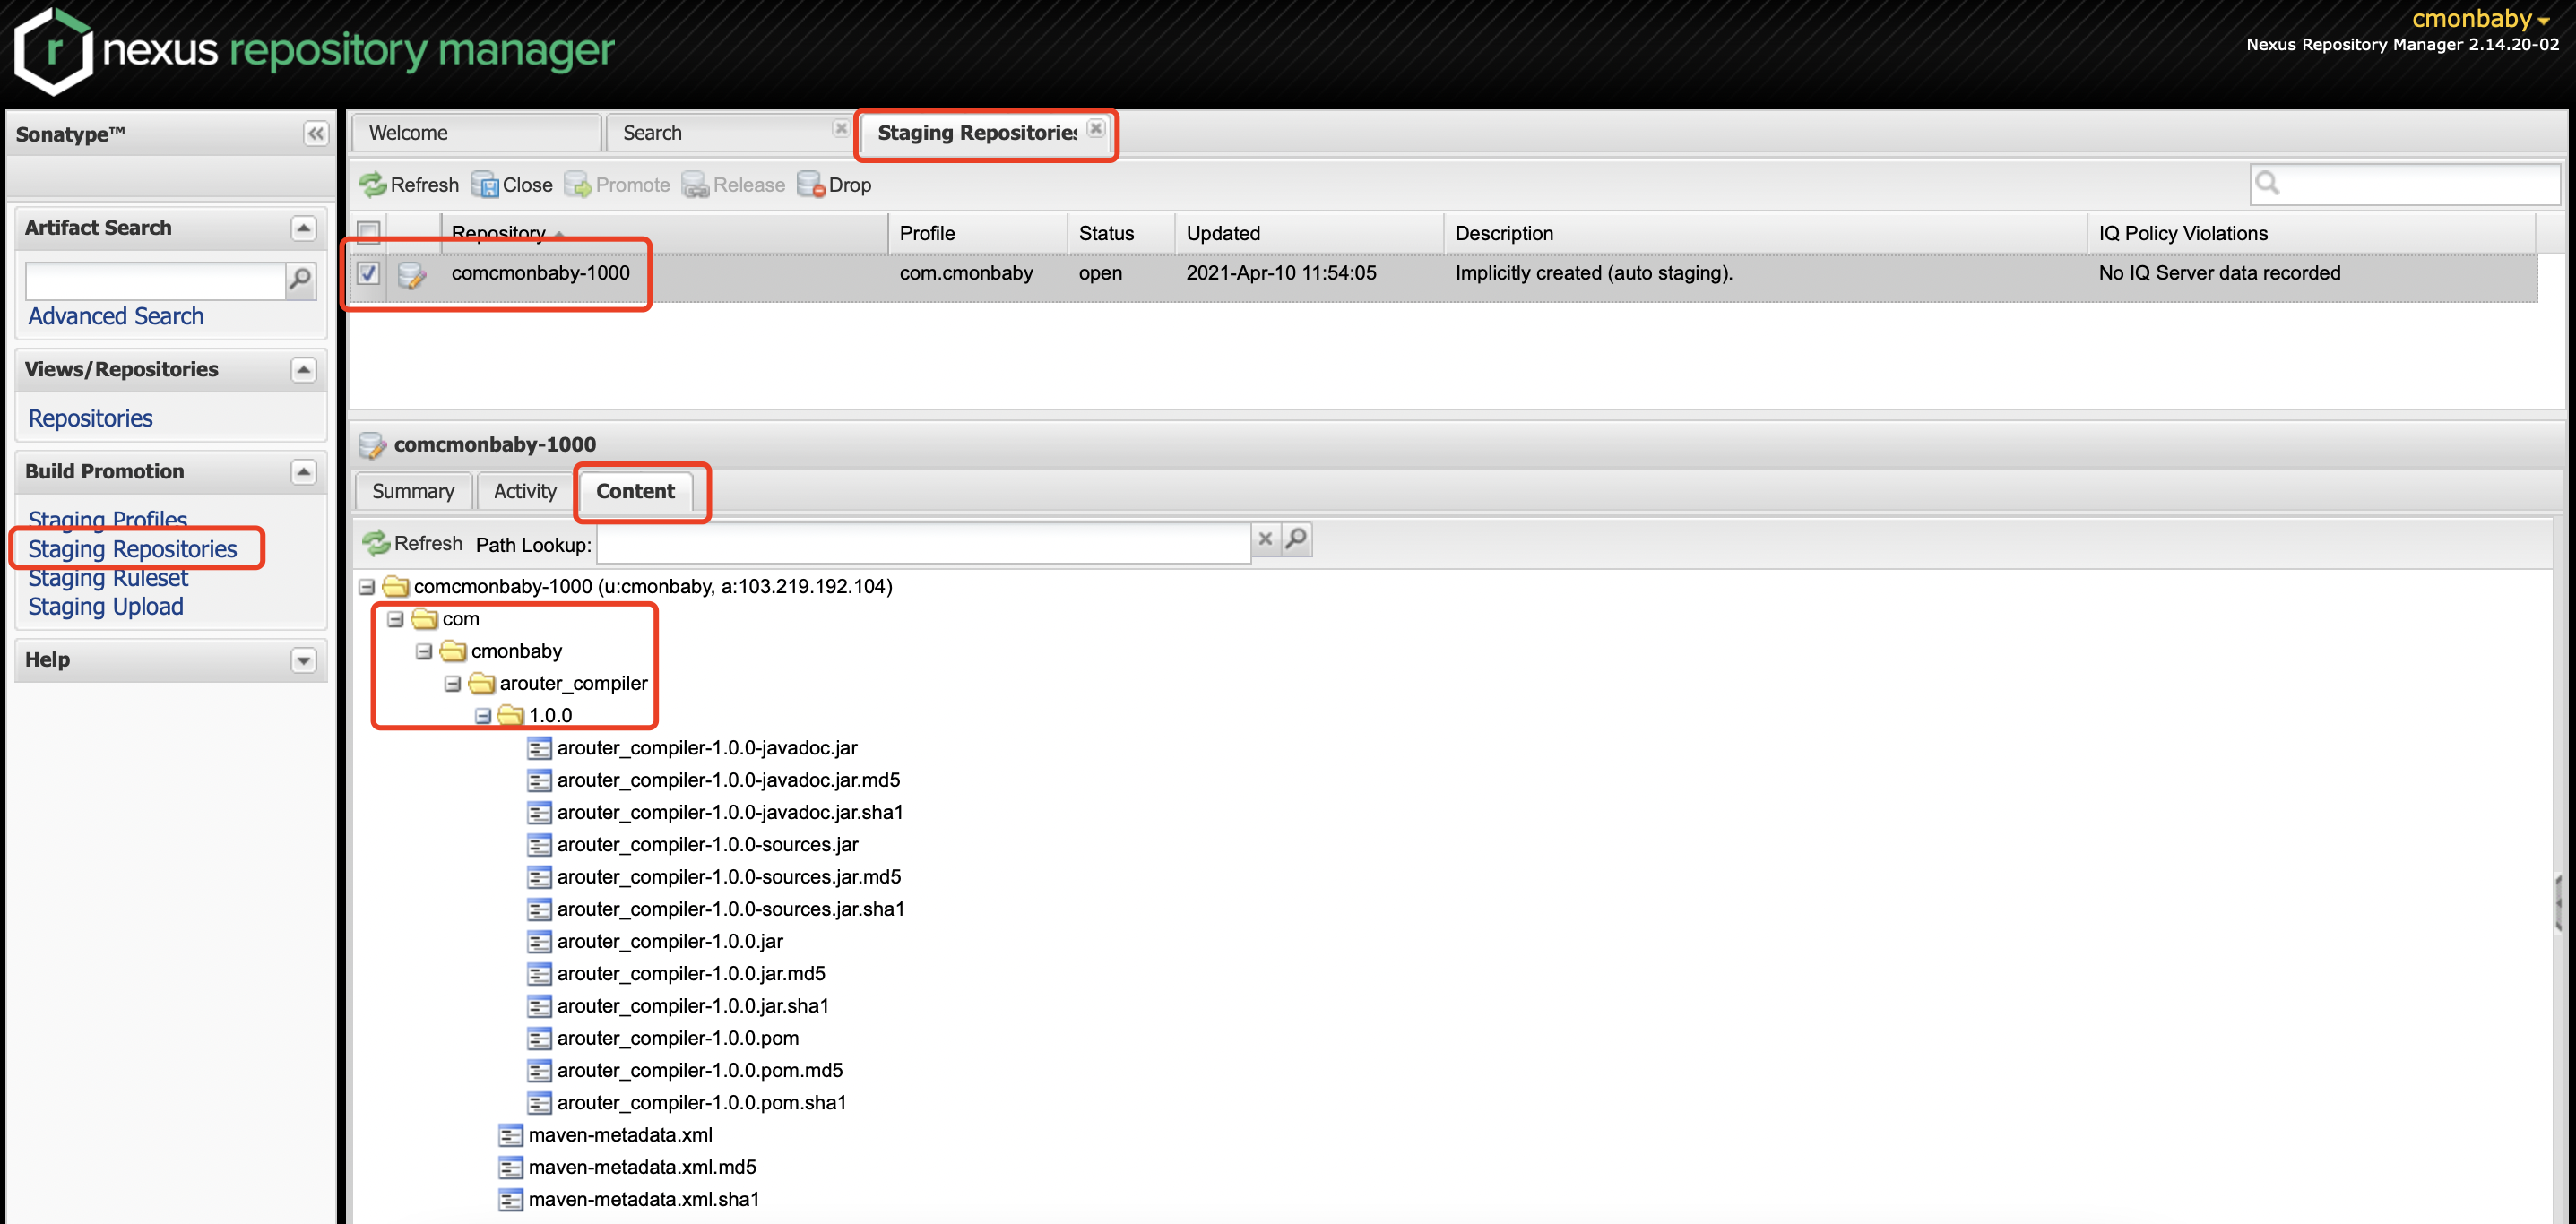Focus the Path Lookup input field

(x=923, y=544)
